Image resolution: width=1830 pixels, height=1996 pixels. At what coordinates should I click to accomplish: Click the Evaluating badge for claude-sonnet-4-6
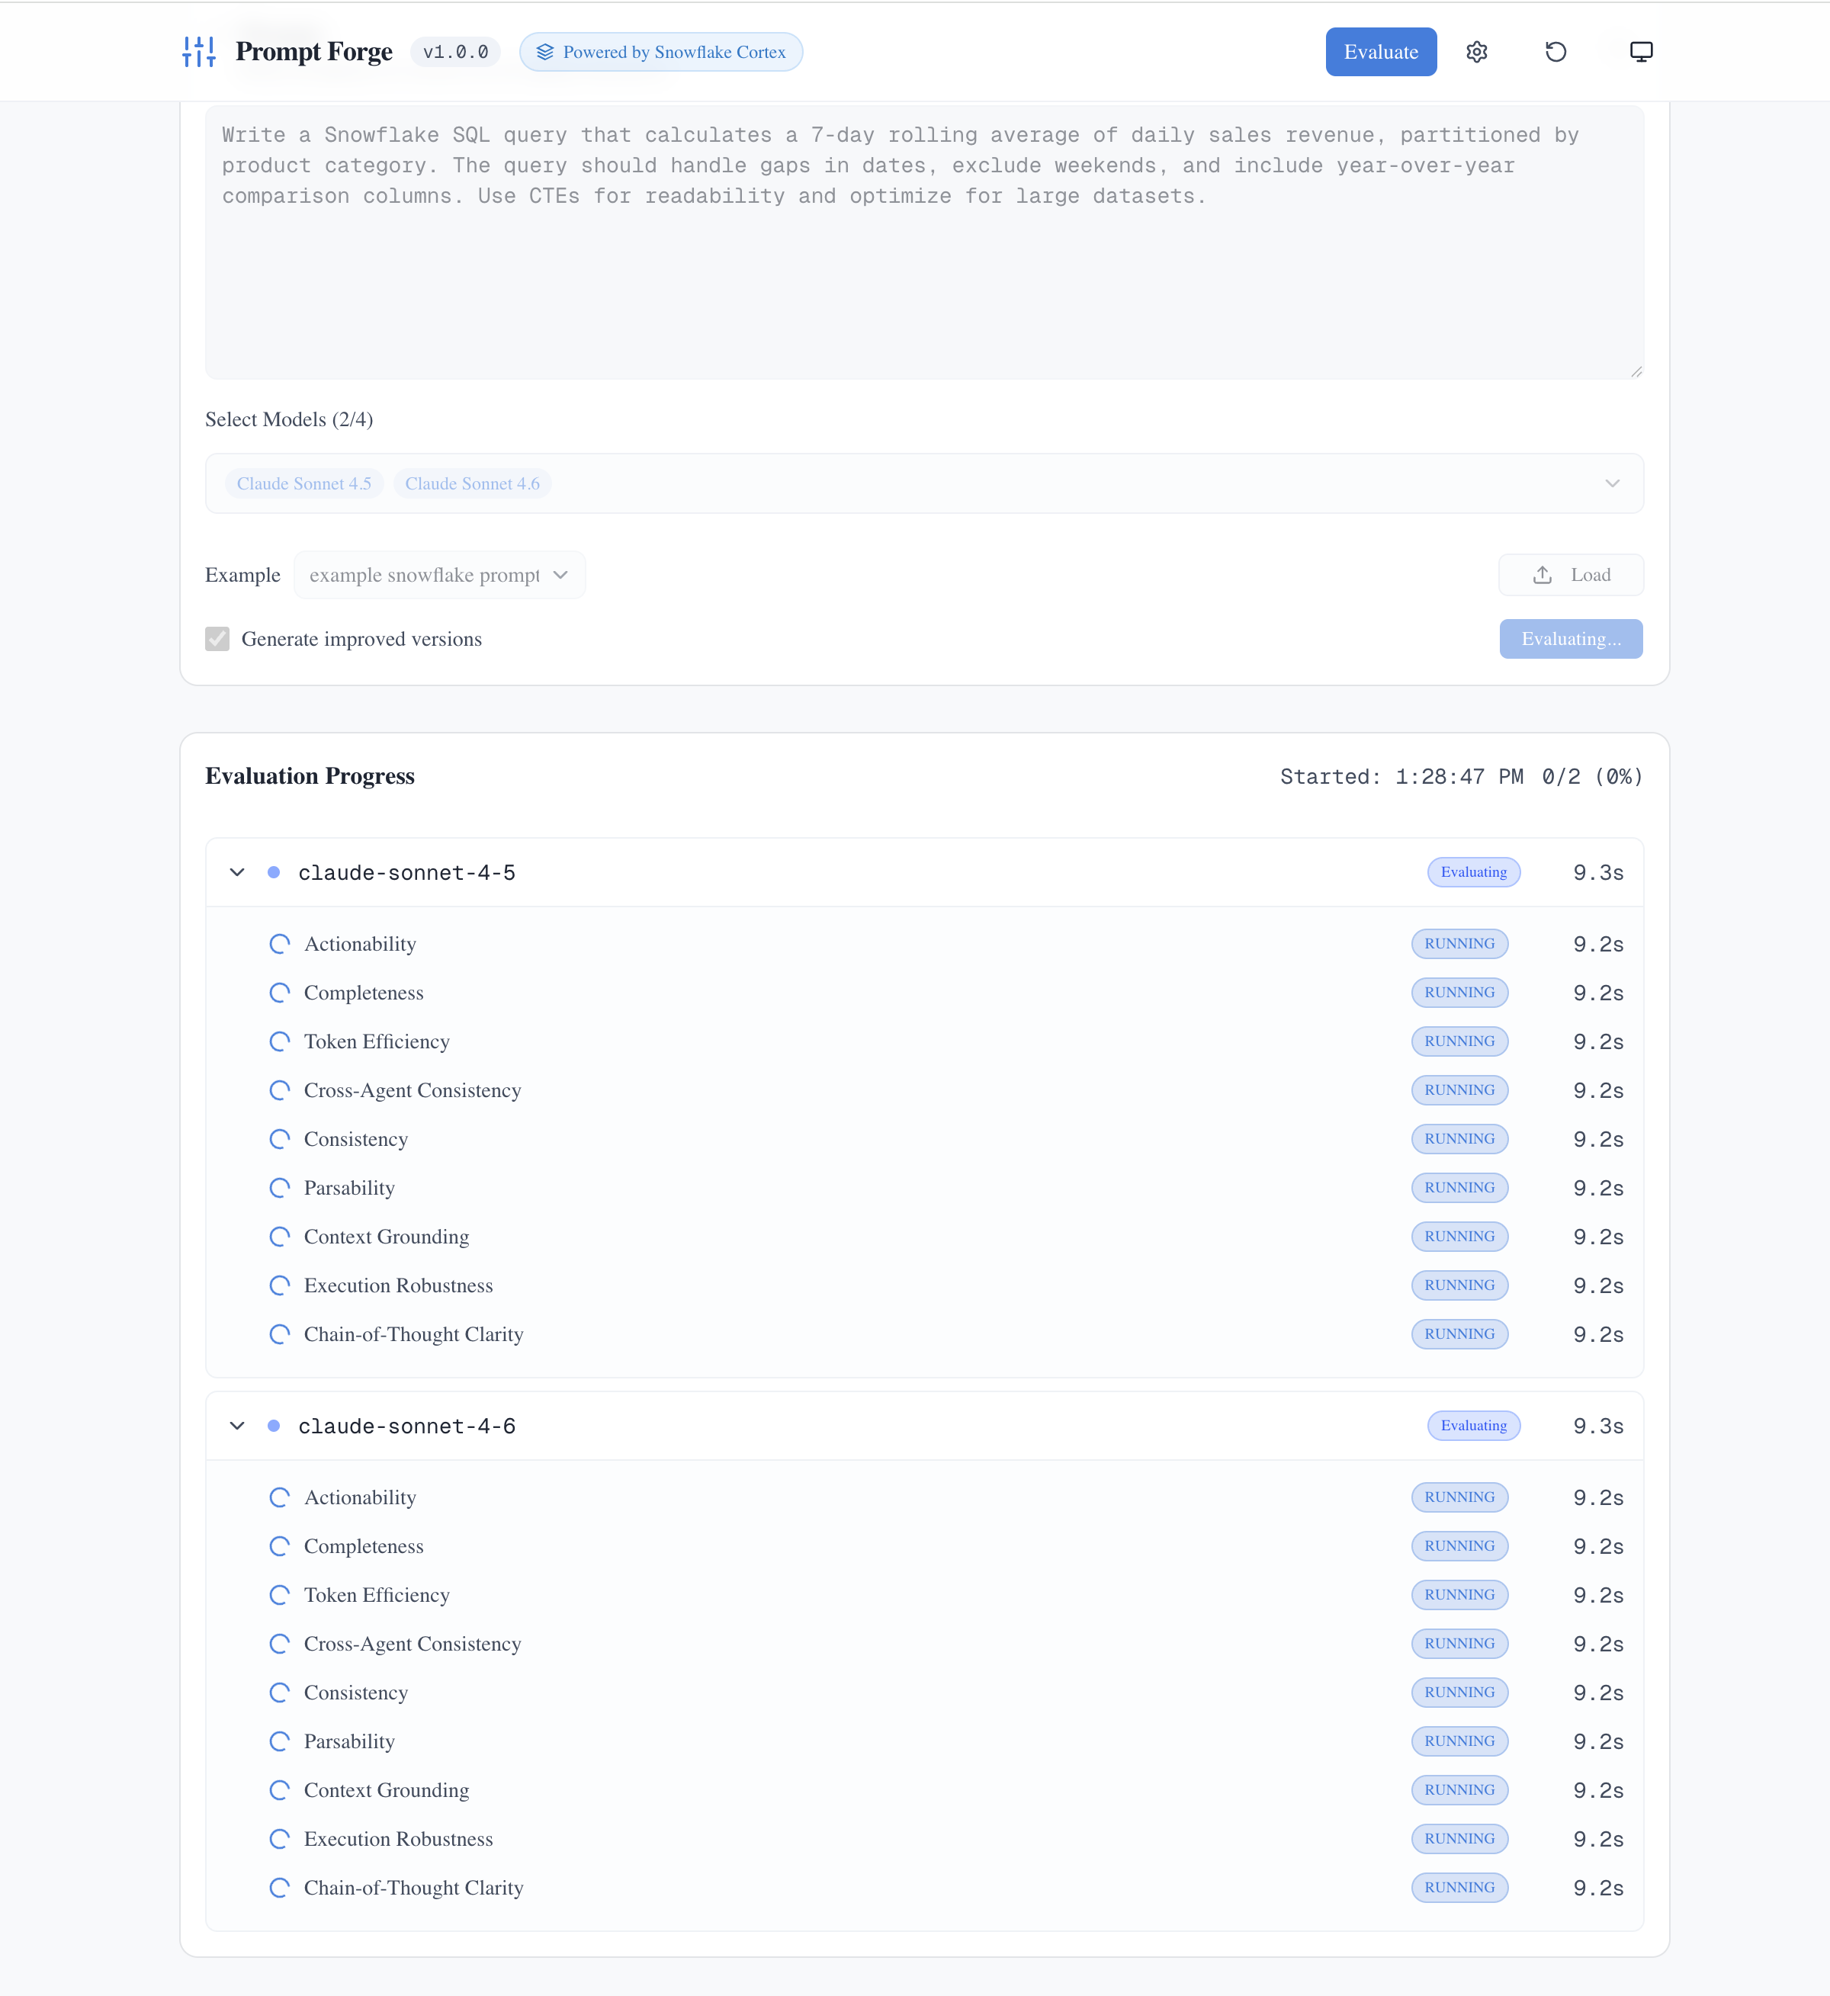point(1473,1426)
